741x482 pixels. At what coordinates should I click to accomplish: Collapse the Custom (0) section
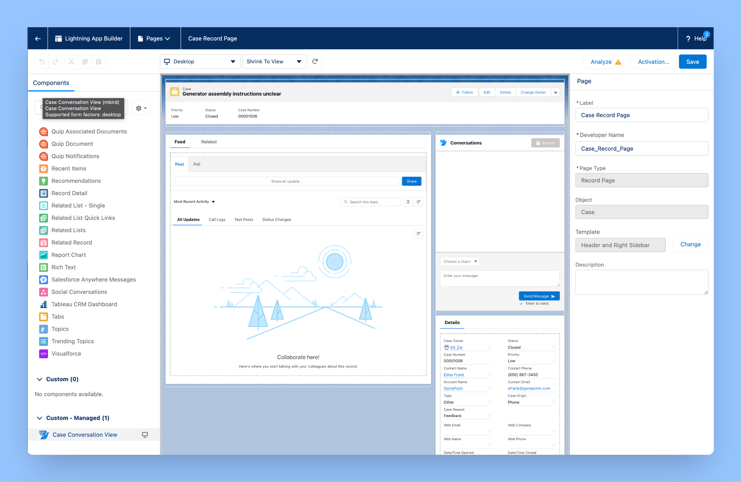pyautogui.click(x=40, y=379)
